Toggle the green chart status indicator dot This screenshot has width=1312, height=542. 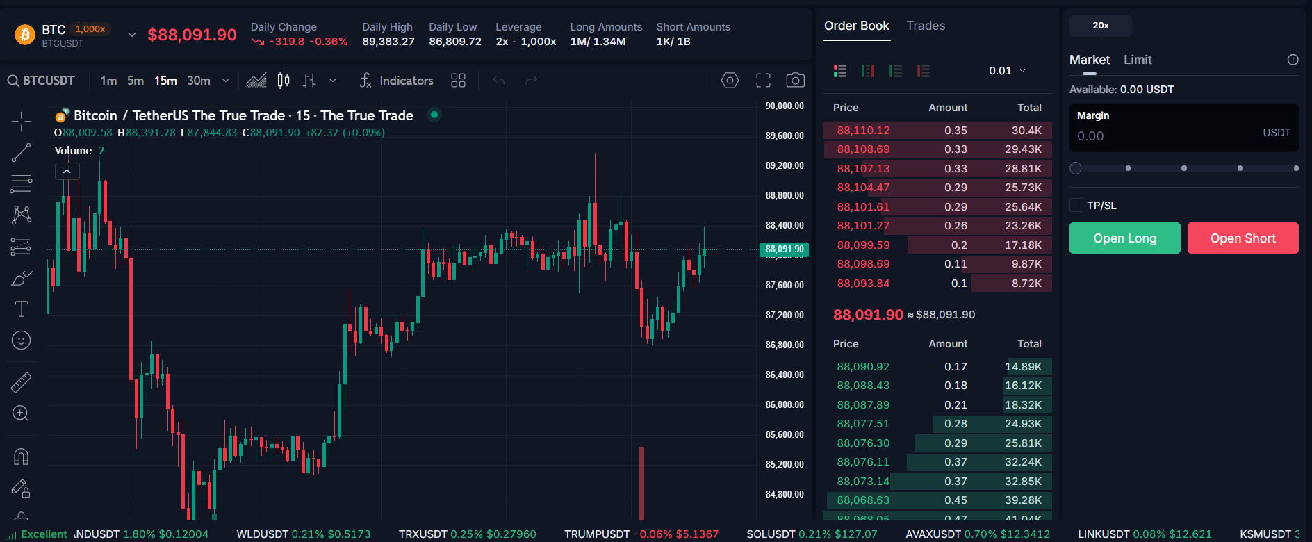(x=434, y=115)
